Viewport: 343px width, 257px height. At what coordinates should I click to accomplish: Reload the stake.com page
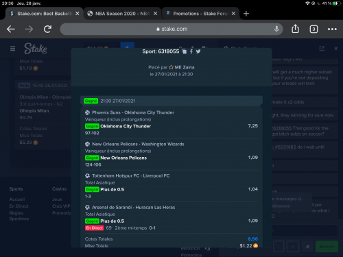pyautogui.click(x=47, y=29)
